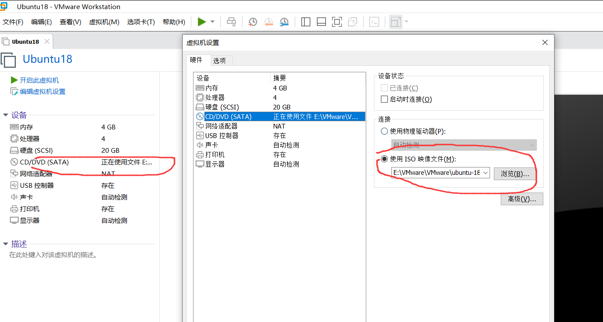Click the 设备 column header
603x322 pixels.
(x=232, y=78)
